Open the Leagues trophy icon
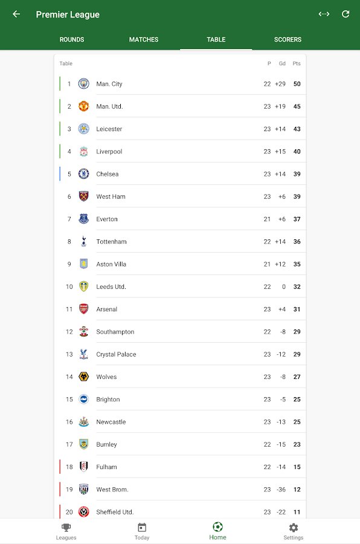Screen dimensions: 360x544 66,528
